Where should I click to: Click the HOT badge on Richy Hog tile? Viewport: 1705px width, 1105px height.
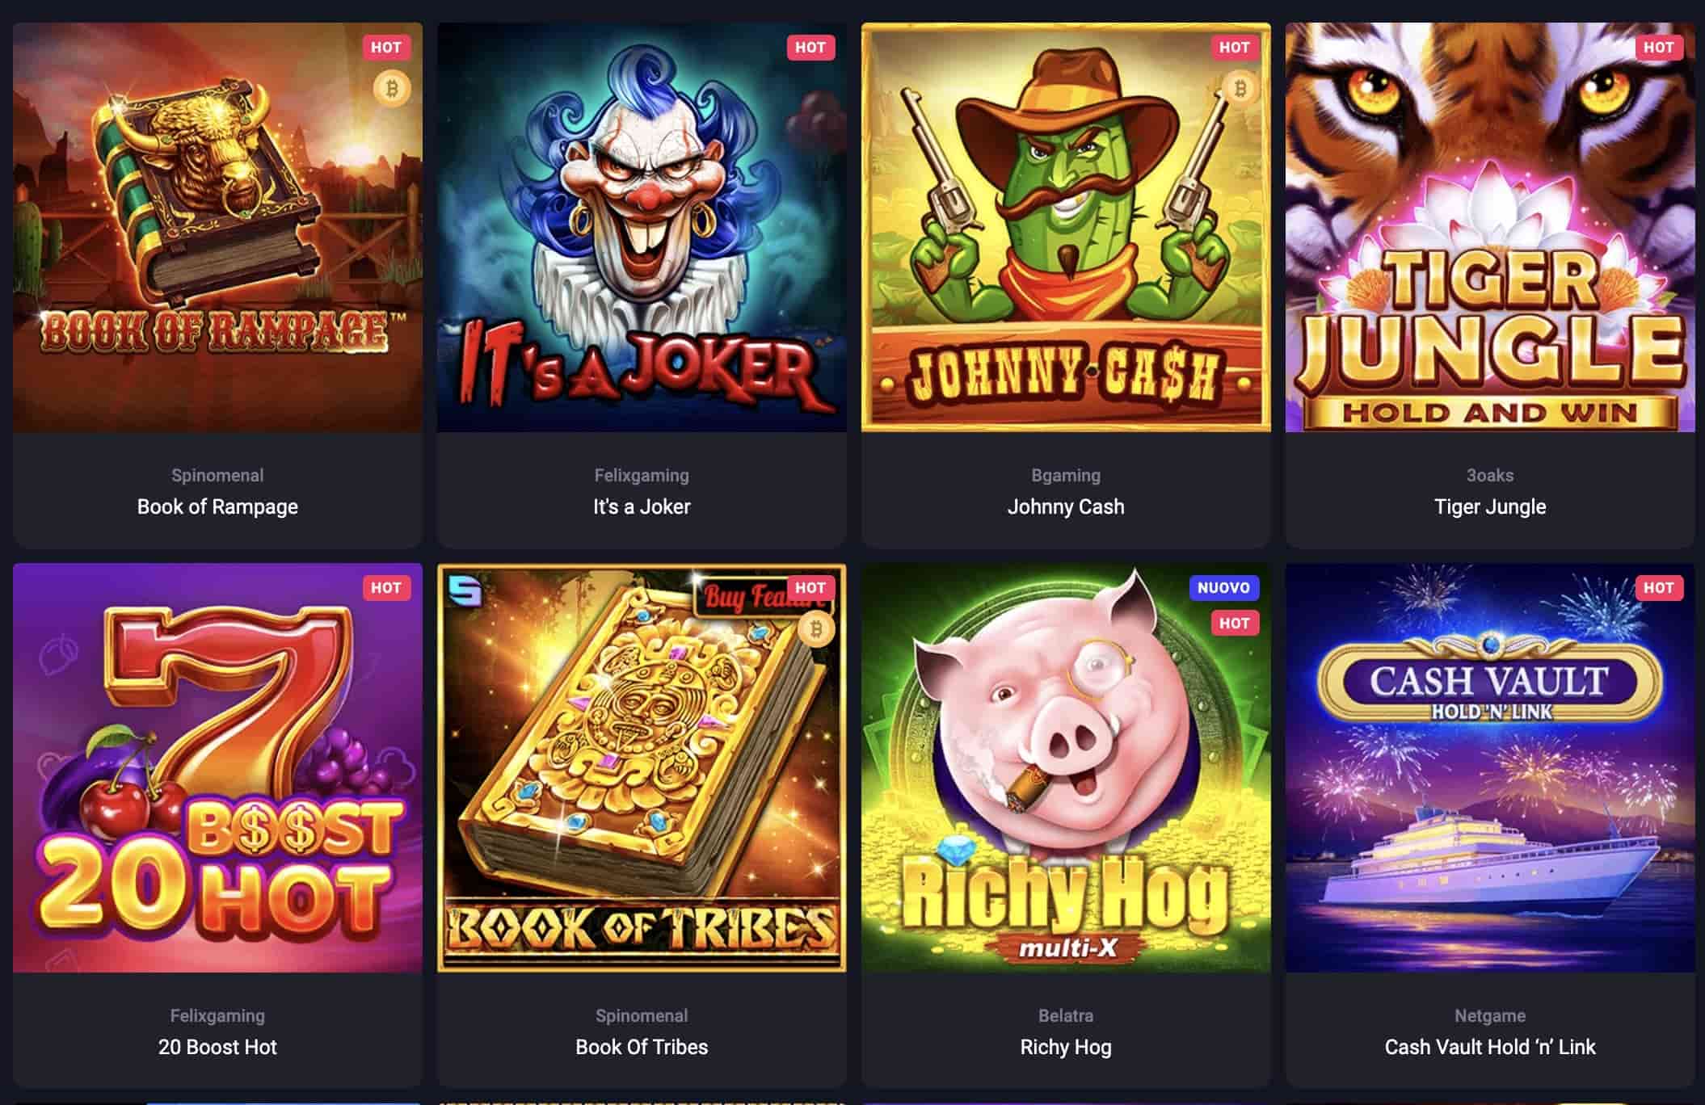tap(1235, 624)
